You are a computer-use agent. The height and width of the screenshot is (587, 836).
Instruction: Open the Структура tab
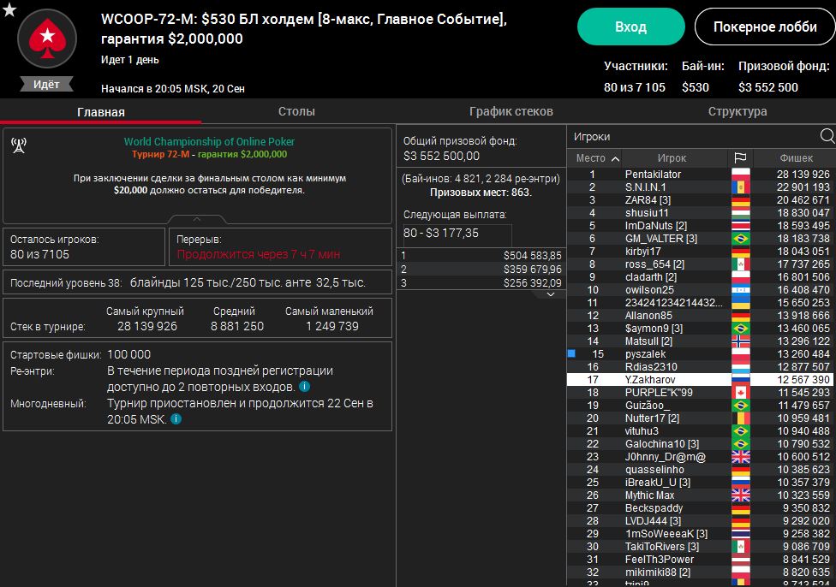click(x=737, y=111)
